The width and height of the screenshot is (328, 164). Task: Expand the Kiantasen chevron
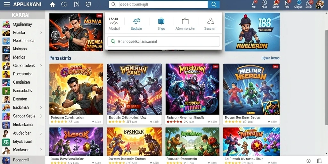(41, 150)
